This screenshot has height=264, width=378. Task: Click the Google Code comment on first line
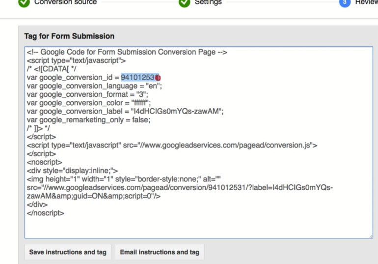click(x=127, y=52)
